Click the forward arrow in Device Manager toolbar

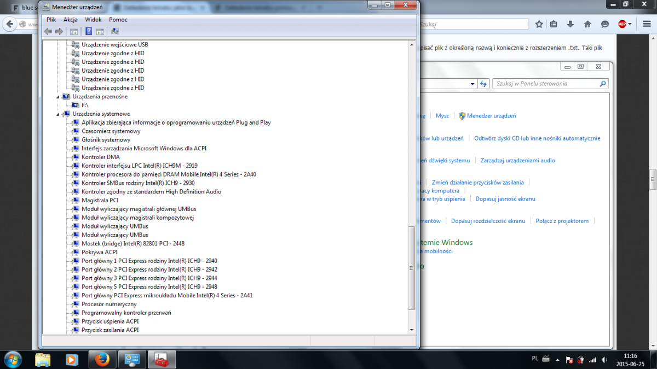tap(59, 32)
